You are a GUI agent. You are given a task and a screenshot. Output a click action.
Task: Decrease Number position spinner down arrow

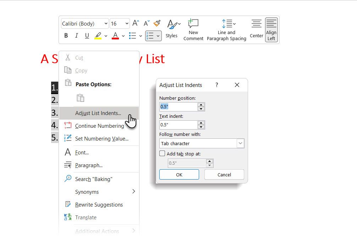point(201,109)
